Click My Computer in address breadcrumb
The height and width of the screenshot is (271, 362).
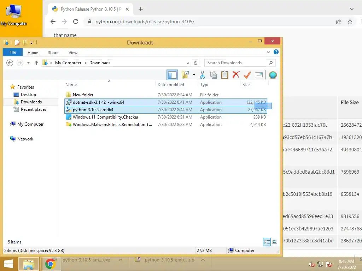click(x=68, y=63)
